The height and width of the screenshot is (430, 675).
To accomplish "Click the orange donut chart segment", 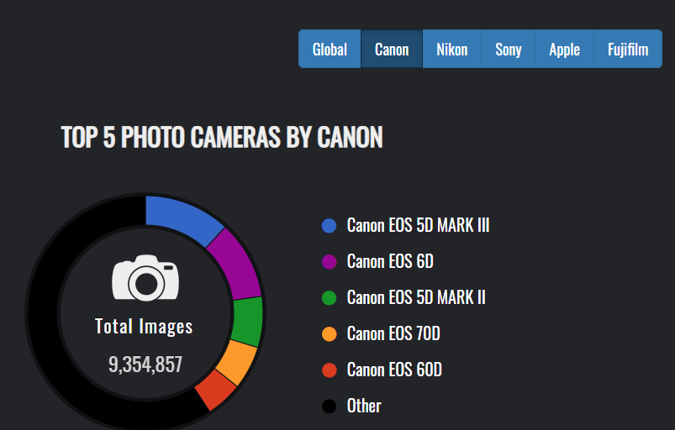I will 237,361.
